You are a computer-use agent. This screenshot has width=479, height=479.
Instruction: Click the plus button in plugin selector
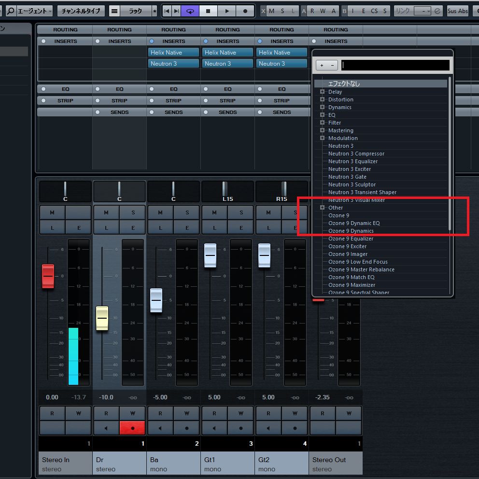[x=322, y=65]
